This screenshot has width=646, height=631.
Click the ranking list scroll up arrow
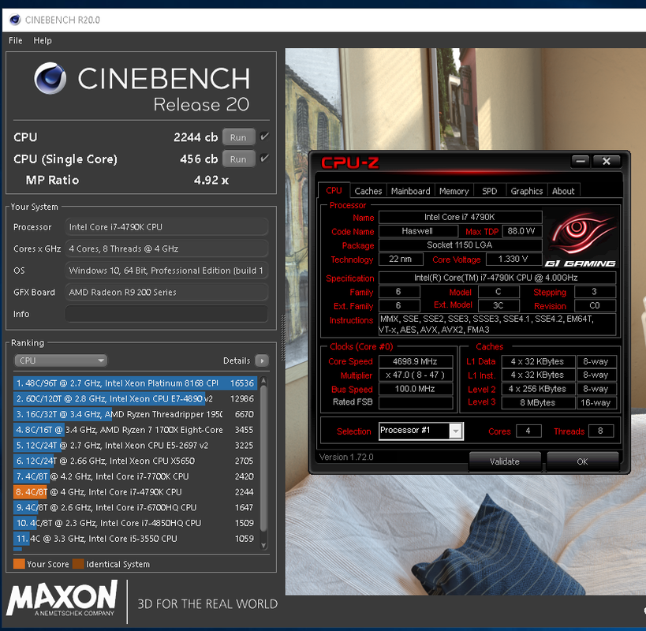tap(263, 381)
